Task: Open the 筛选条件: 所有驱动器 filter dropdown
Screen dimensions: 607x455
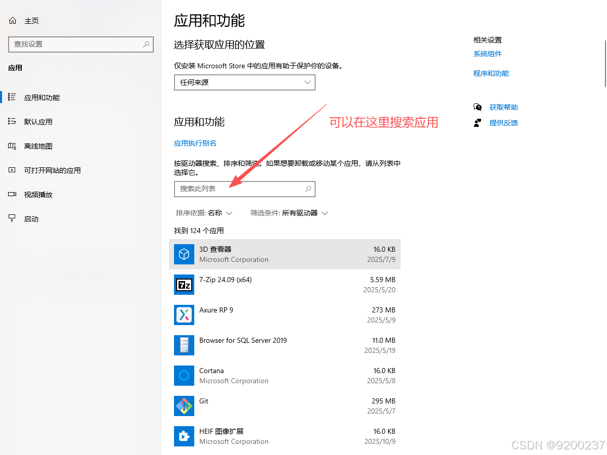Action: click(x=289, y=213)
